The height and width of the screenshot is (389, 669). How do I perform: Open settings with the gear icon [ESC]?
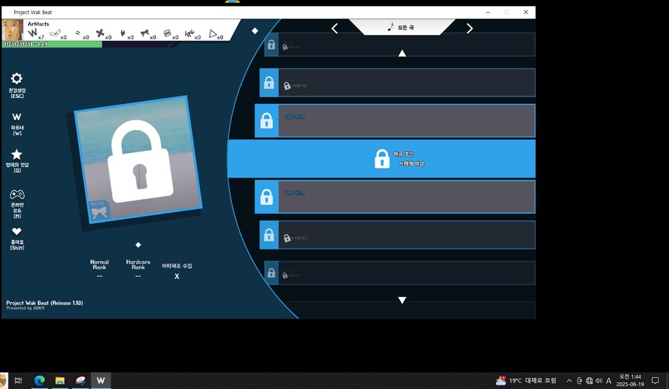[16, 79]
